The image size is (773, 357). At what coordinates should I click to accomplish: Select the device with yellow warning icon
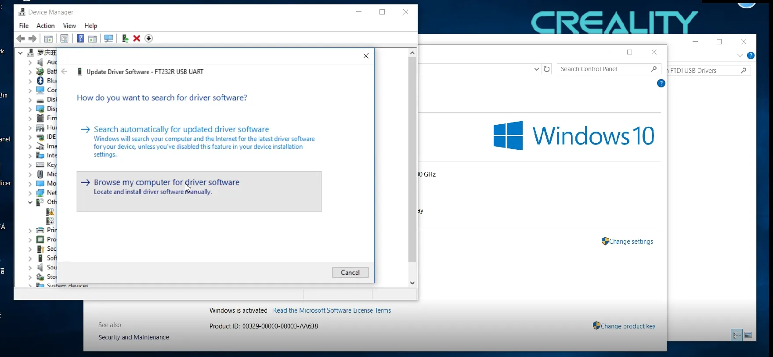pyautogui.click(x=50, y=212)
